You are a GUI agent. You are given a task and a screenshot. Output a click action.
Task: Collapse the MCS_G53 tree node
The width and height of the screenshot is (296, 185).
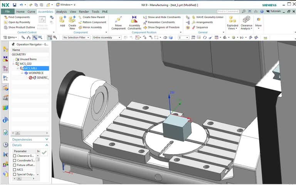click(x=13, y=64)
